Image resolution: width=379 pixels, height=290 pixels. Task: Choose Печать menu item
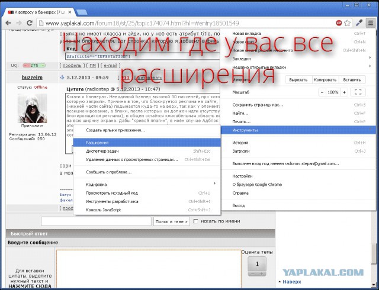pyautogui.click(x=298, y=121)
